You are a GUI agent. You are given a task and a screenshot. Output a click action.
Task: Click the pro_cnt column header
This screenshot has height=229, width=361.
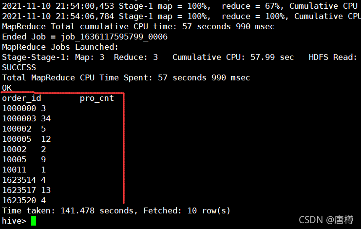pos(96,98)
